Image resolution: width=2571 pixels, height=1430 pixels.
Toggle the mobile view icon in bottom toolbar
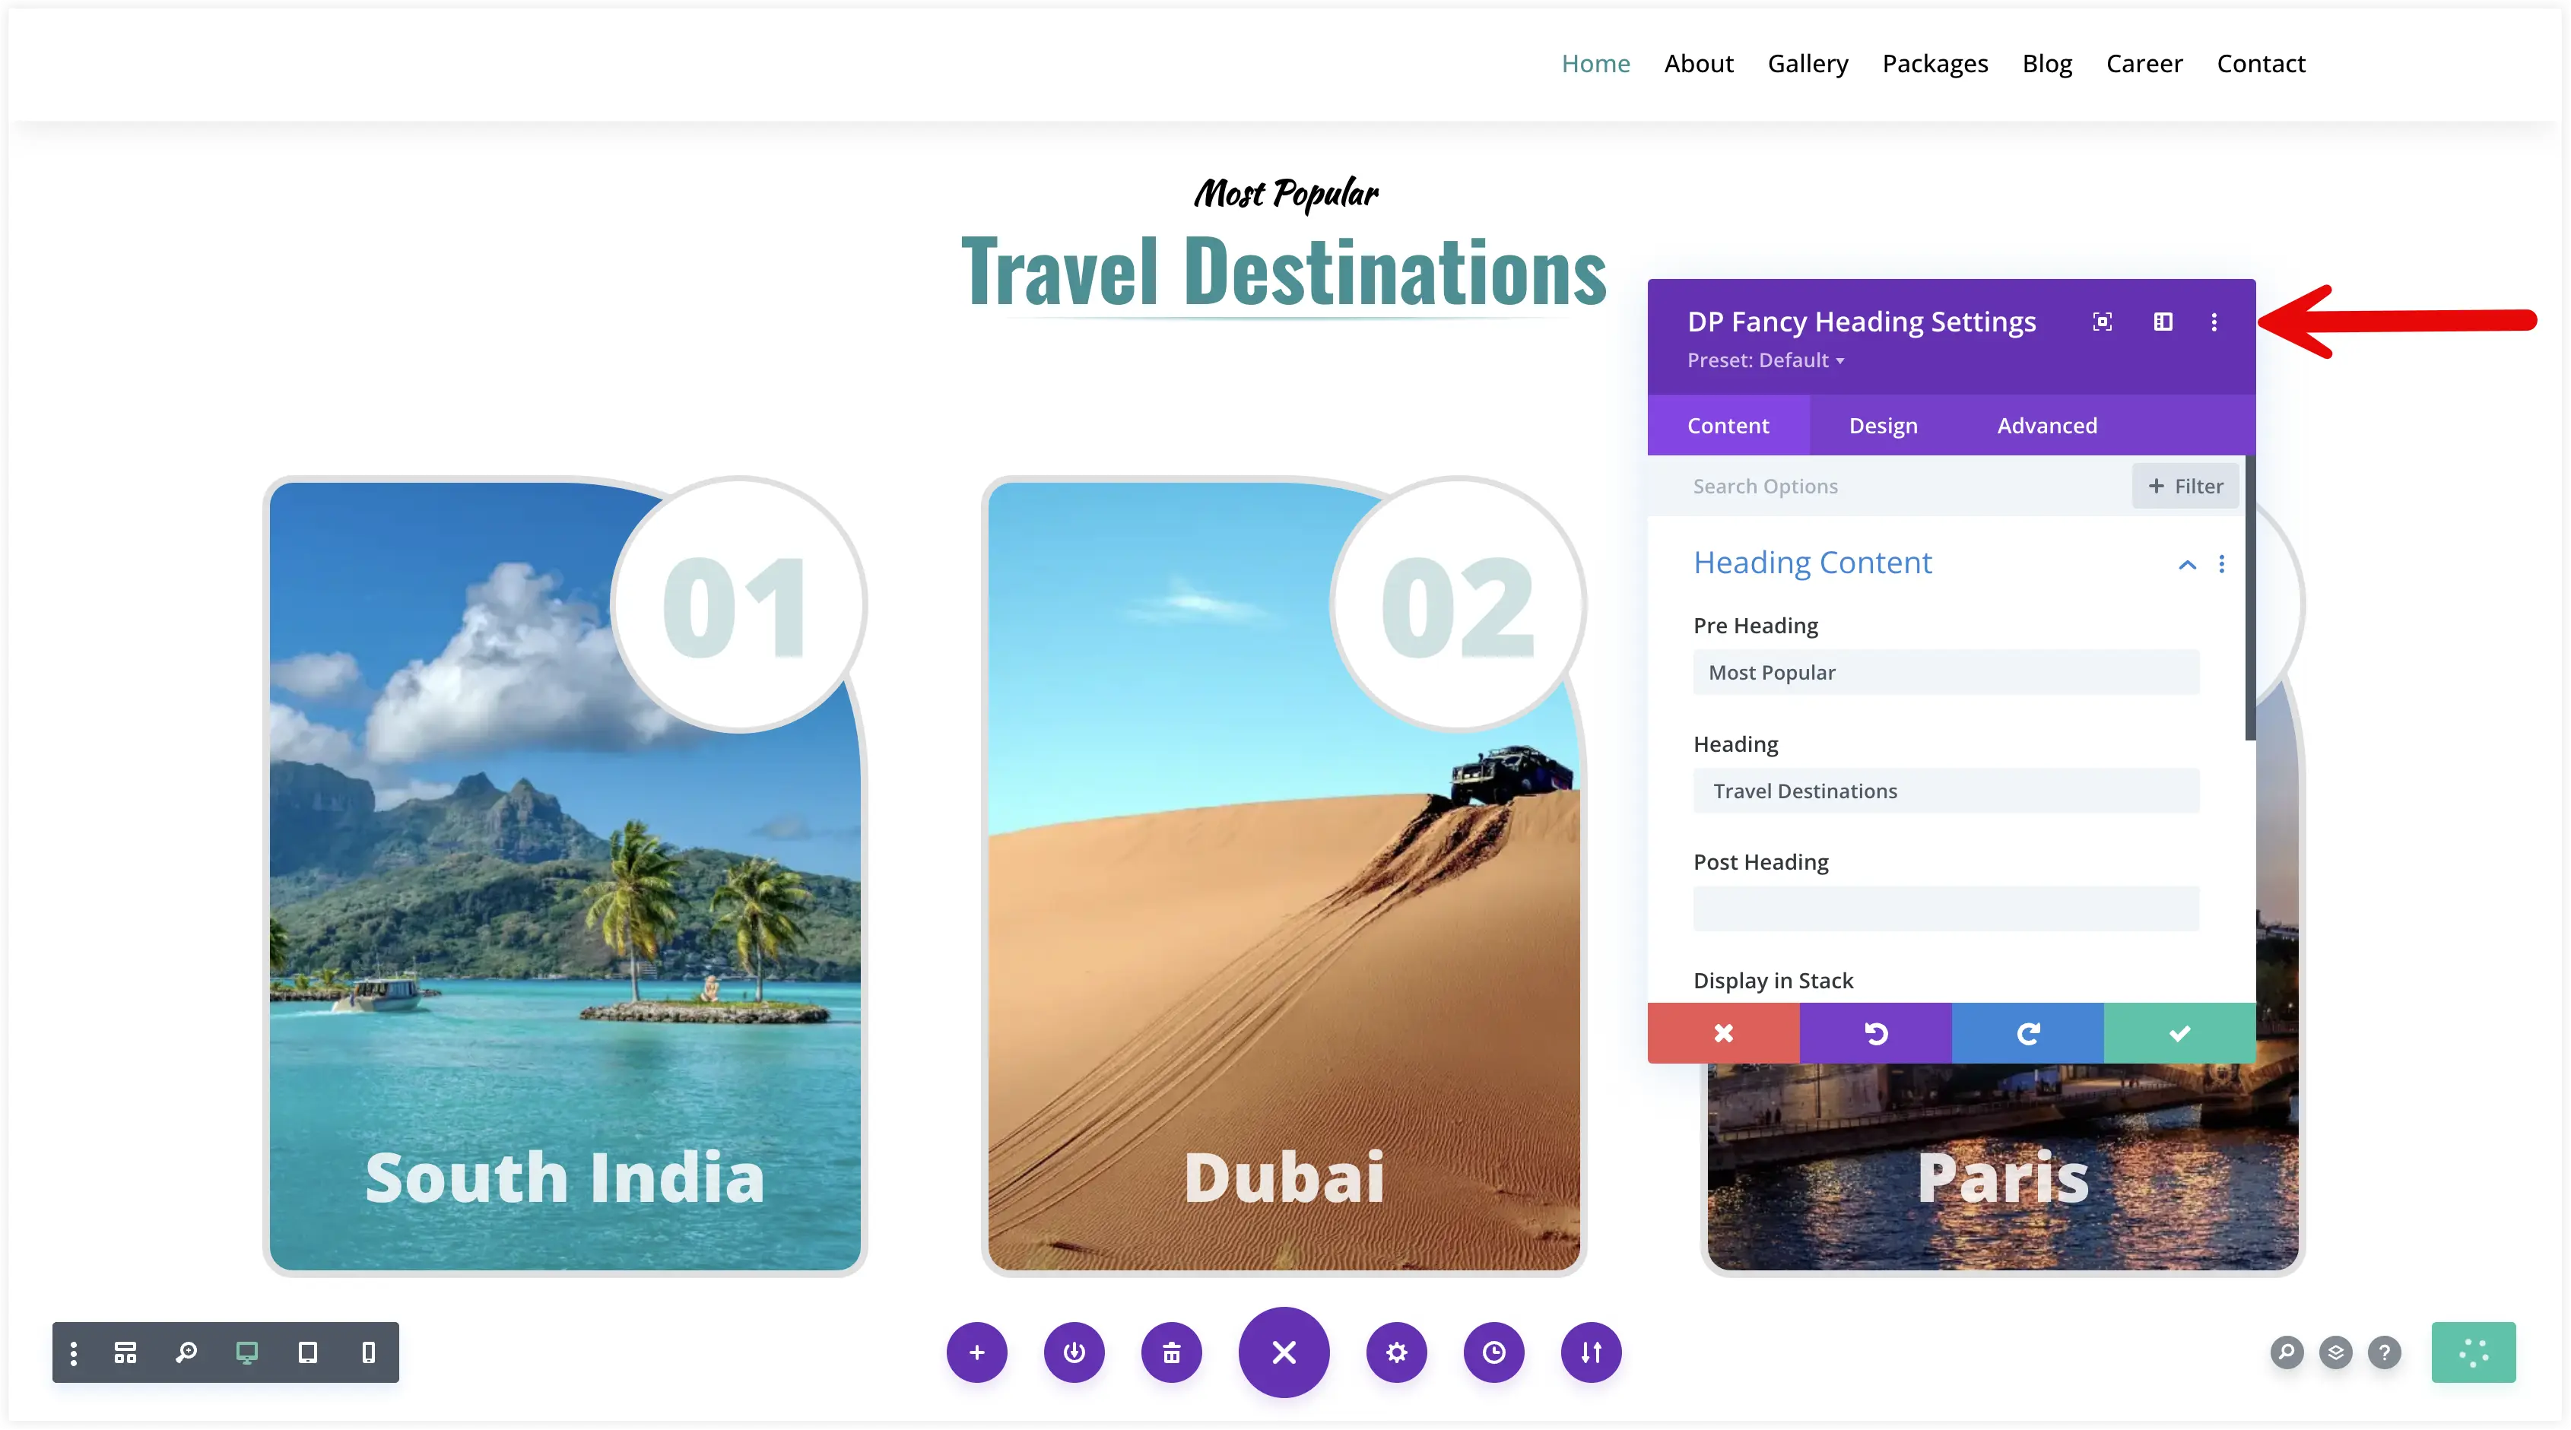(370, 1352)
